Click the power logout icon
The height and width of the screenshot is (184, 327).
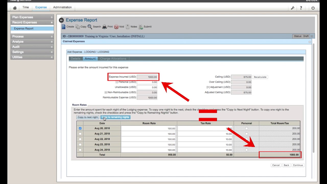tap(313, 8)
